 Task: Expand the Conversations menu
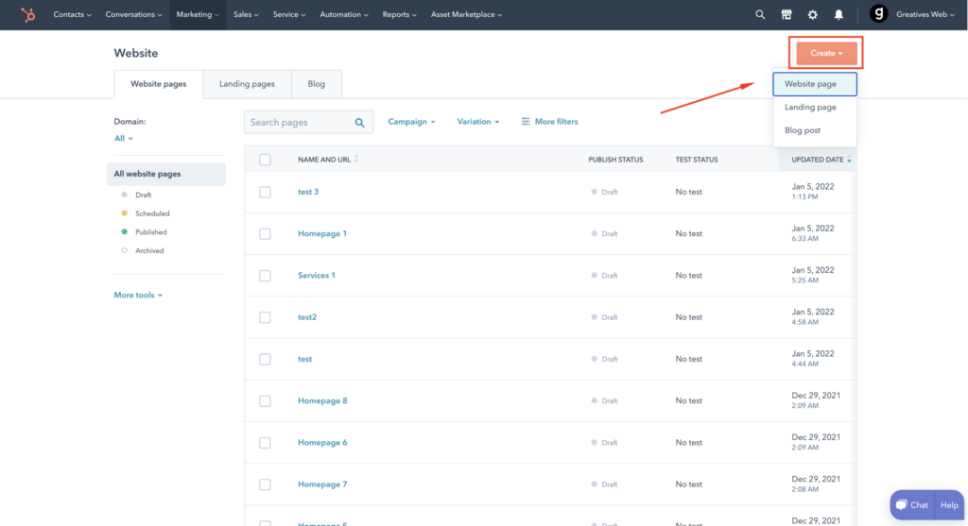(133, 14)
